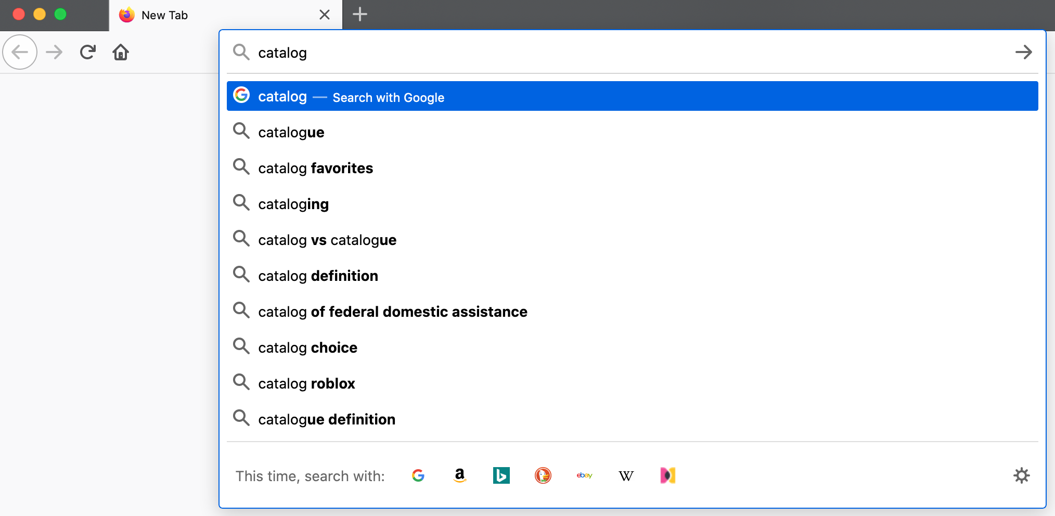
Task: Select the 'catalog favorites' suggestion
Action: (315, 167)
